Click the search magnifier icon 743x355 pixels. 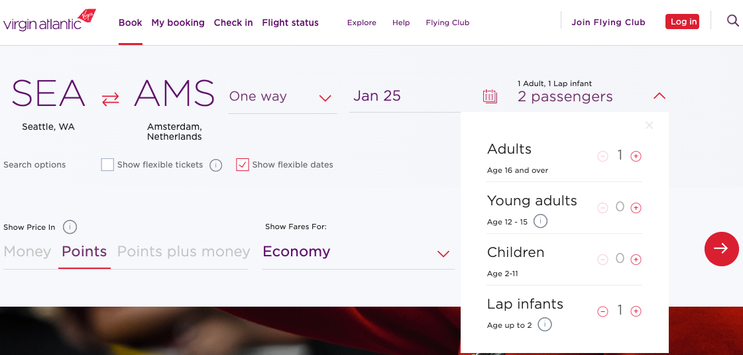(732, 21)
